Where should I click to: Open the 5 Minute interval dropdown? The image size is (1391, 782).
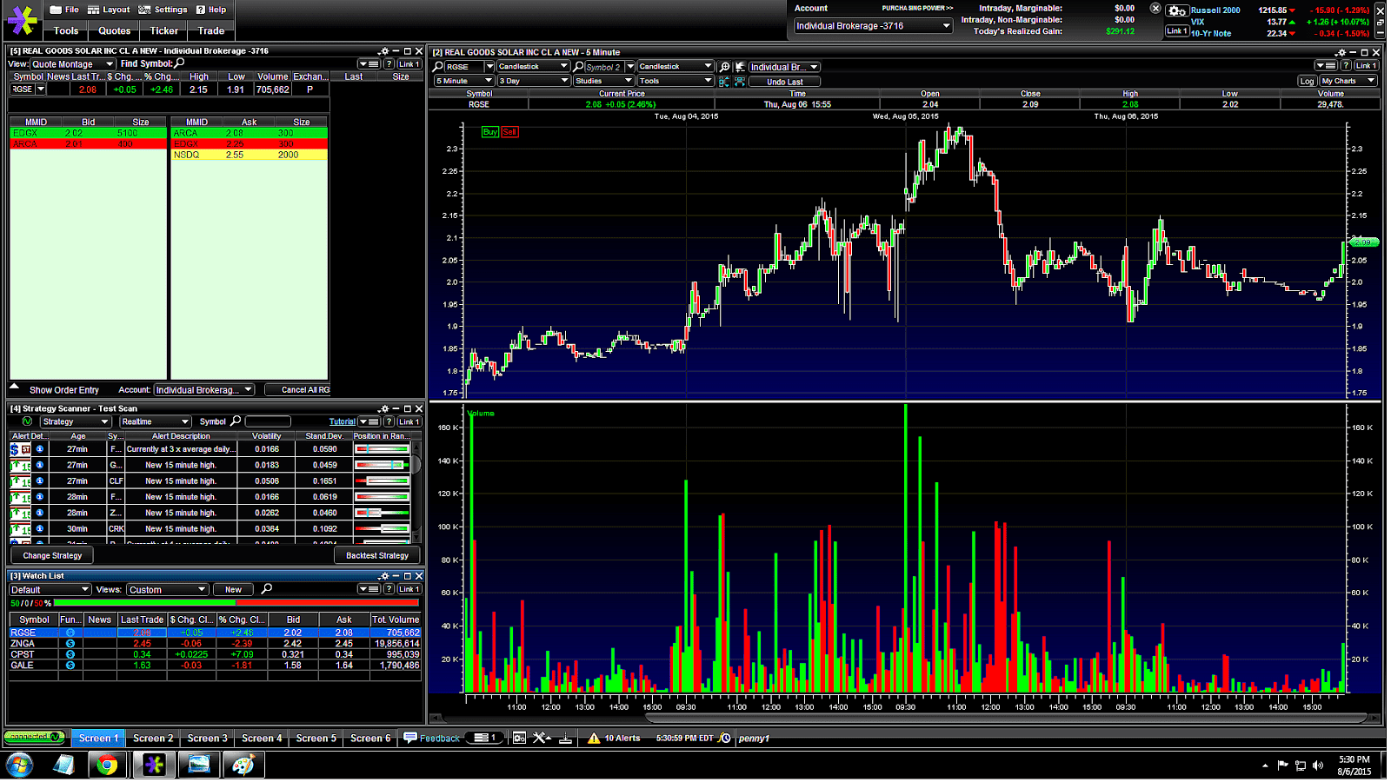(464, 81)
